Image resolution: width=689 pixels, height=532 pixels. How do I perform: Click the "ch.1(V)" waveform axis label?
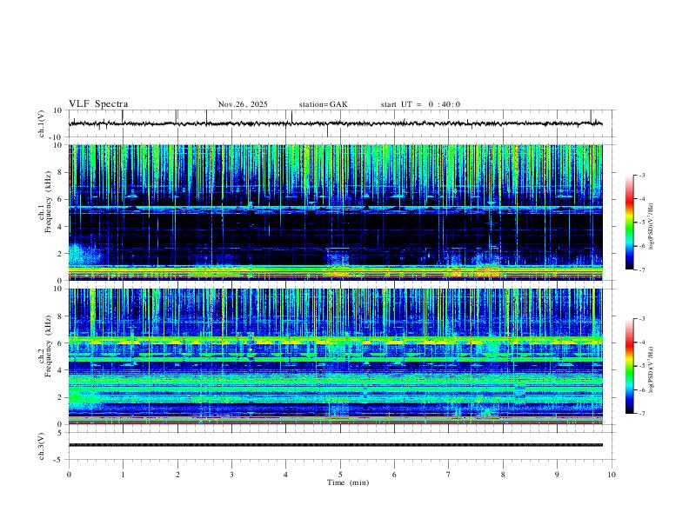click(x=42, y=123)
